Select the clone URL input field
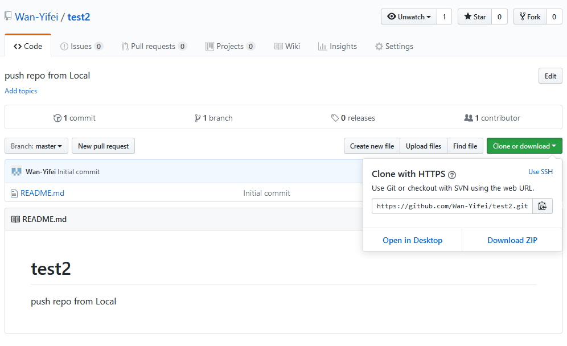567x346 pixels. click(452, 206)
